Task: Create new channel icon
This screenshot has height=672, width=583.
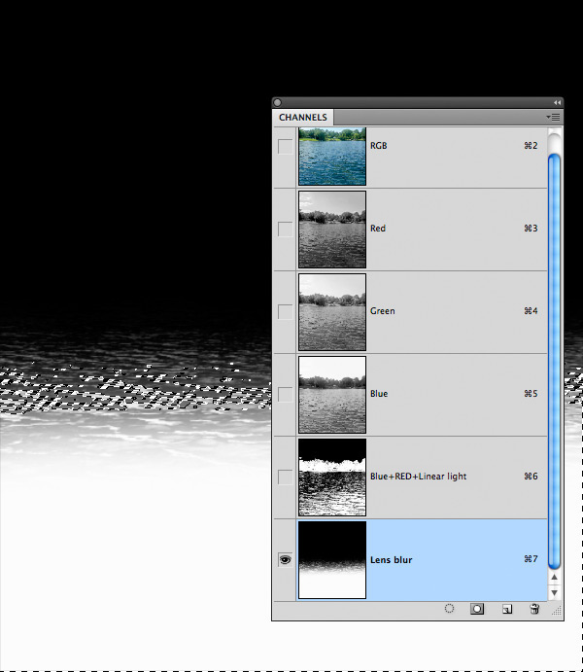Action: click(x=507, y=609)
